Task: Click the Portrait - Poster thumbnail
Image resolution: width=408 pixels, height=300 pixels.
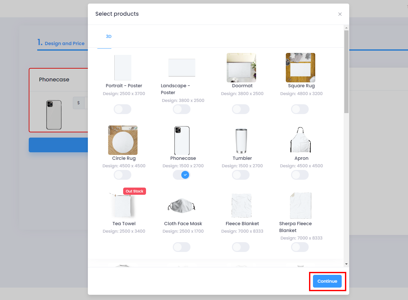Action: pos(123,68)
